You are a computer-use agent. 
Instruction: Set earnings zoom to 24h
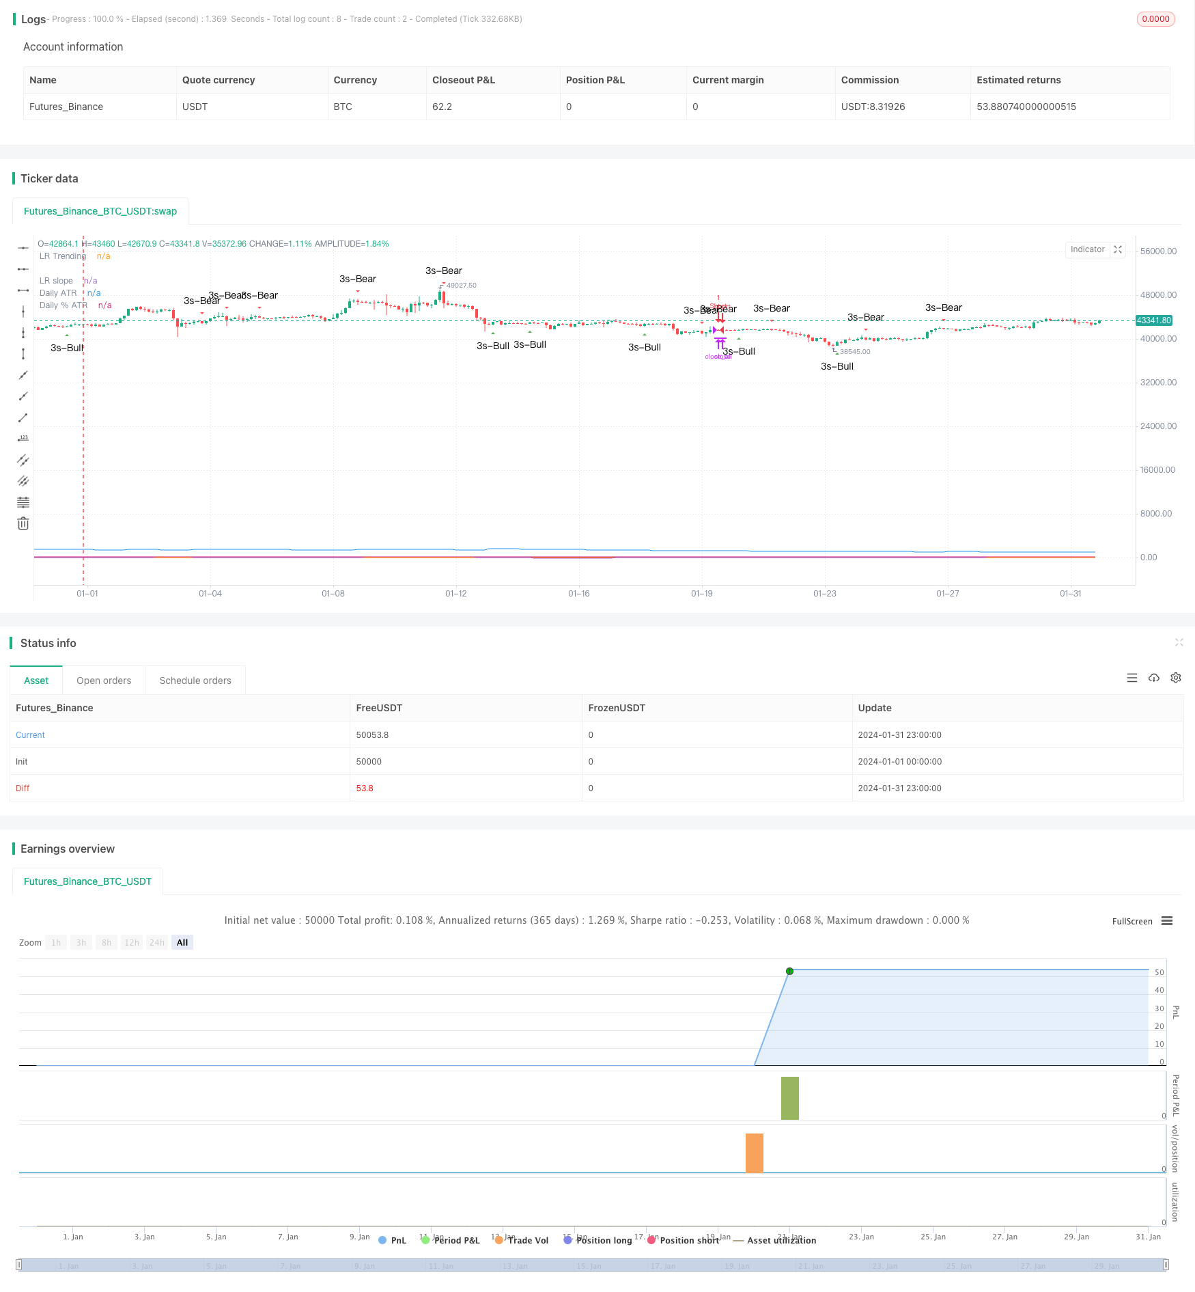pos(157,943)
